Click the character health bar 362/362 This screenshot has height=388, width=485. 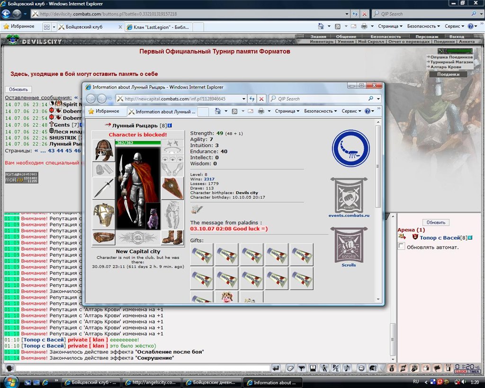tap(138, 143)
